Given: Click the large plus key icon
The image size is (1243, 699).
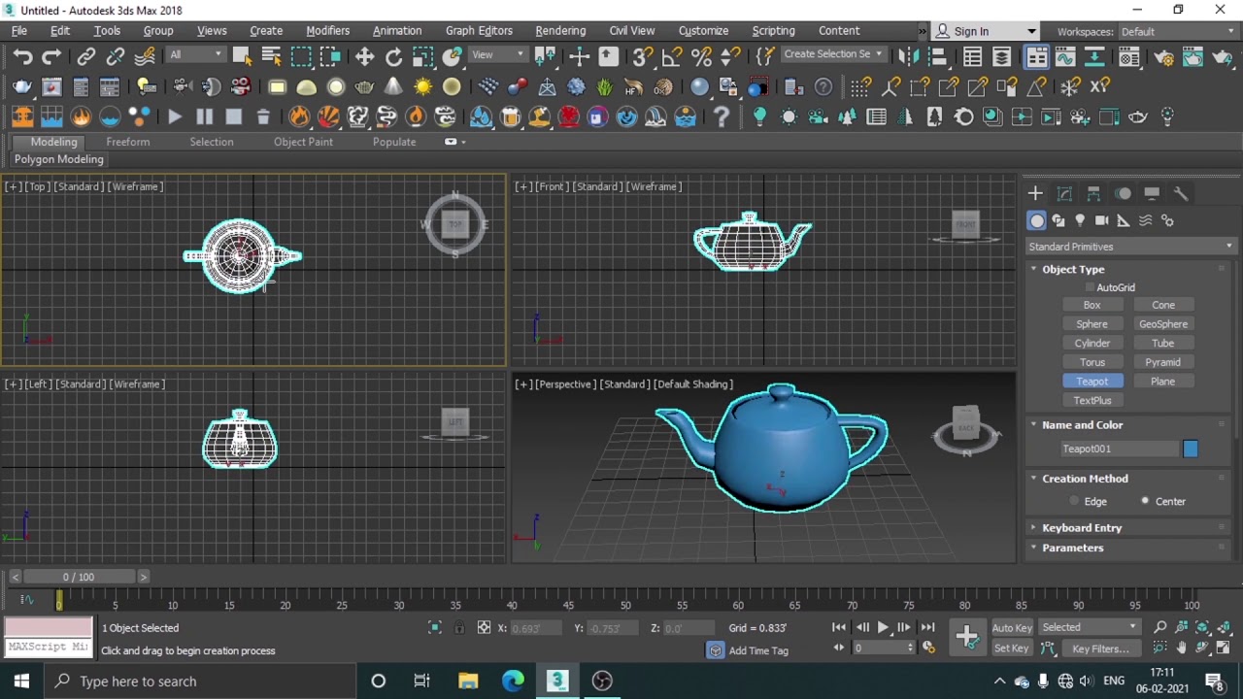Looking at the screenshot, I should [x=967, y=637].
